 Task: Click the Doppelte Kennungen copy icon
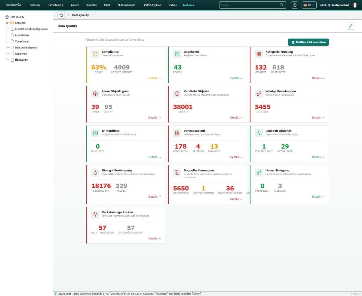click(177, 172)
